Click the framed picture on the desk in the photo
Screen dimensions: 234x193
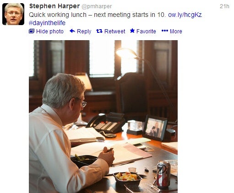click(155, 128)
